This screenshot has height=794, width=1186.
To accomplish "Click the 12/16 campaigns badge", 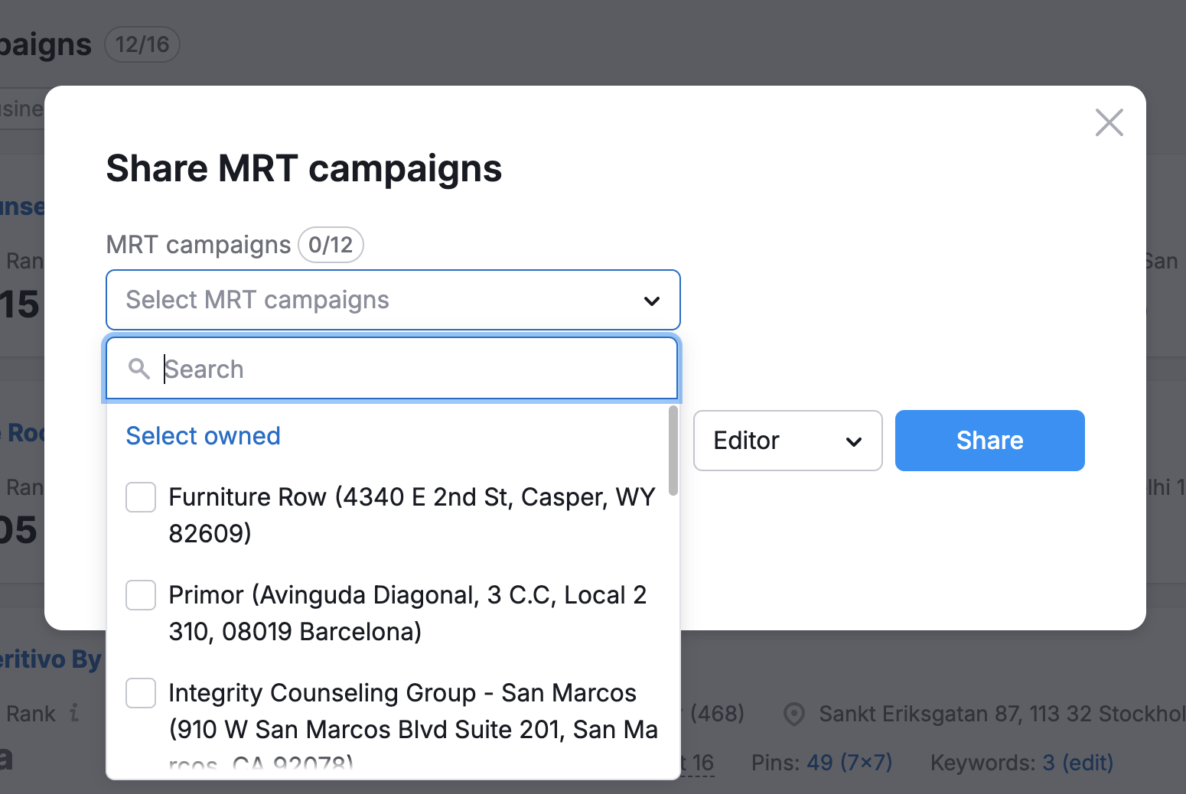I will coord(142,44).
